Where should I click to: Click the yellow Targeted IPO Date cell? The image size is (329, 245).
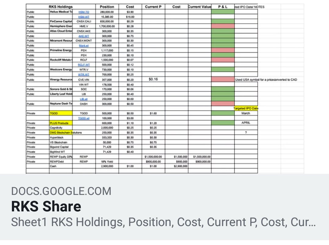[x=246, y=108]
